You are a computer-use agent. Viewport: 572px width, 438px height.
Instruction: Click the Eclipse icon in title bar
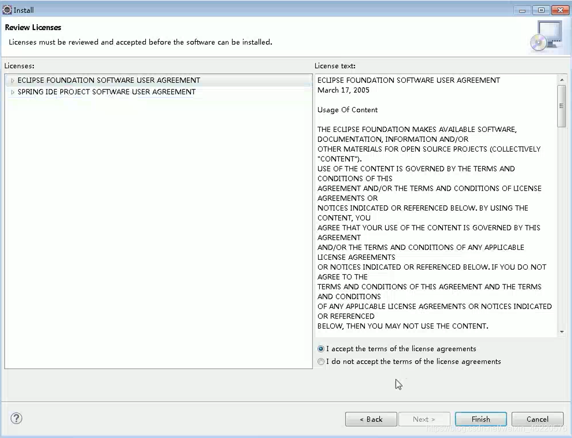pos(7,10)
